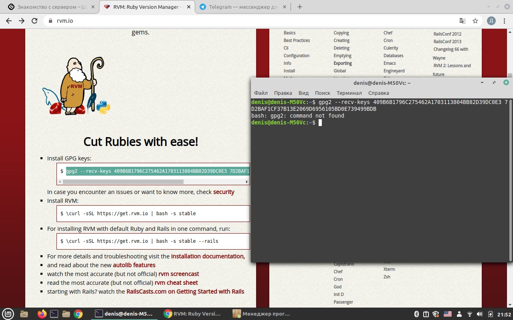Click the code box right scroll arrow

tap(247, 182)
